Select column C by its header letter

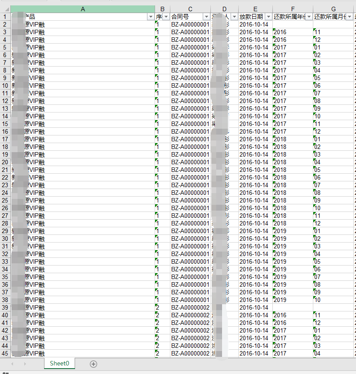pyautogui.click(x=190, y=9)
